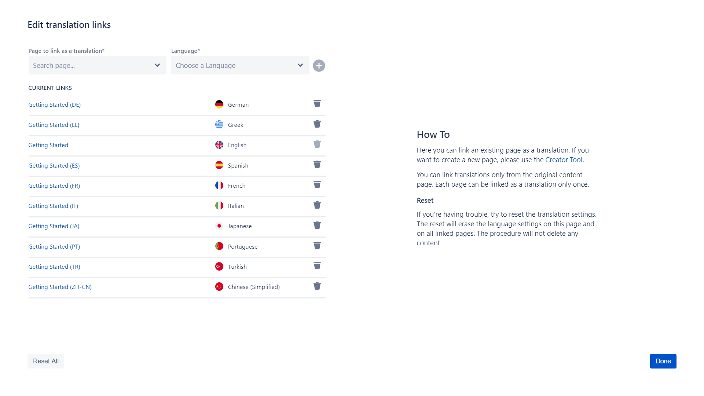Remove the Turkish translation link
The height and width of the screenshot is (396, 704).
point(317,266)
